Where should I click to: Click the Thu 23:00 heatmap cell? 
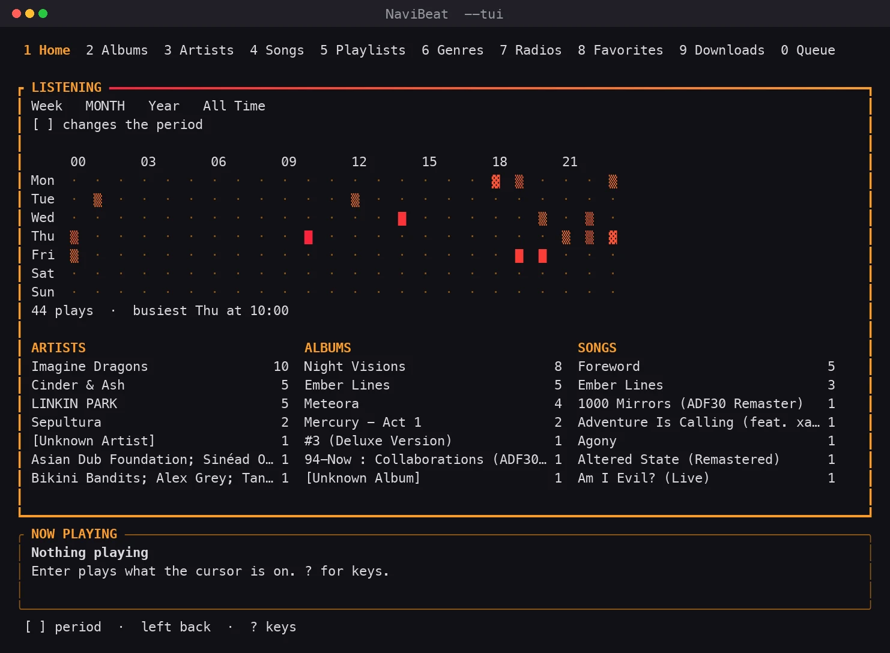613,237
